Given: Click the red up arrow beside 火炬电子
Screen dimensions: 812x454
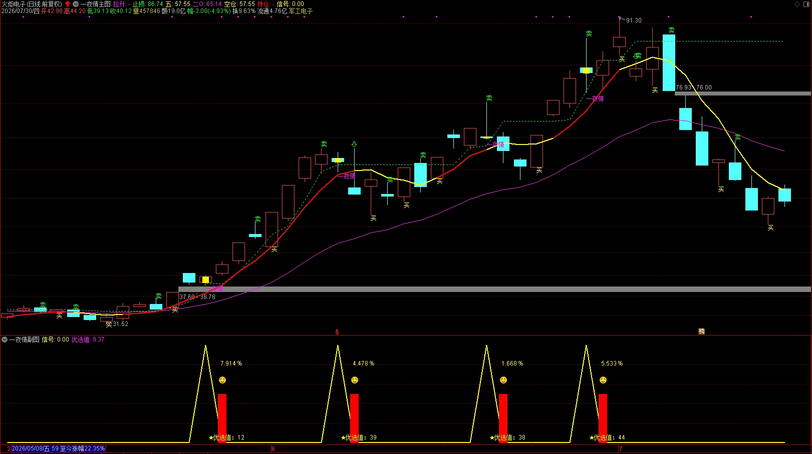Looking at the screenshot, I should tap(68, 4).
